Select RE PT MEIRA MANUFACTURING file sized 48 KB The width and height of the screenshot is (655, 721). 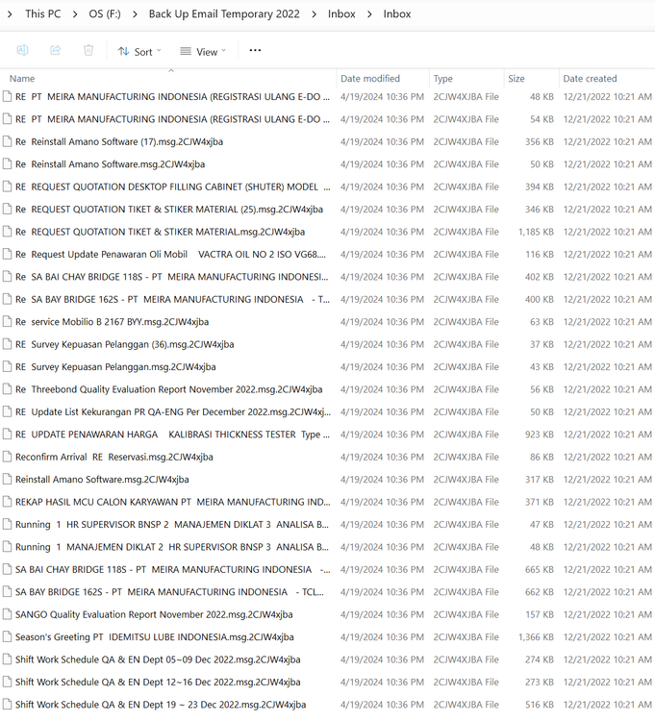point(172,96)
